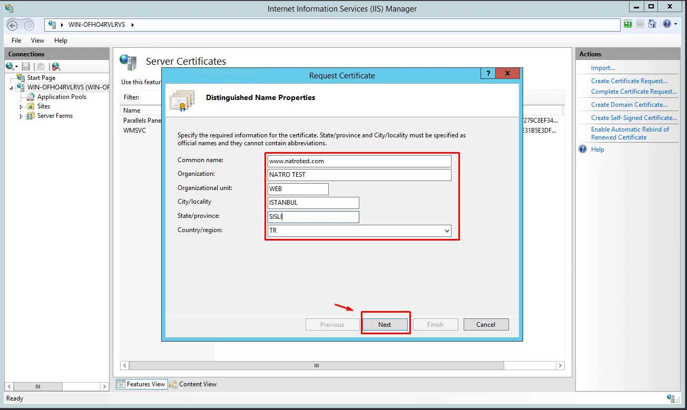
Task: Click the Delete Connection icon in Connections
Action: pos(56,66)
